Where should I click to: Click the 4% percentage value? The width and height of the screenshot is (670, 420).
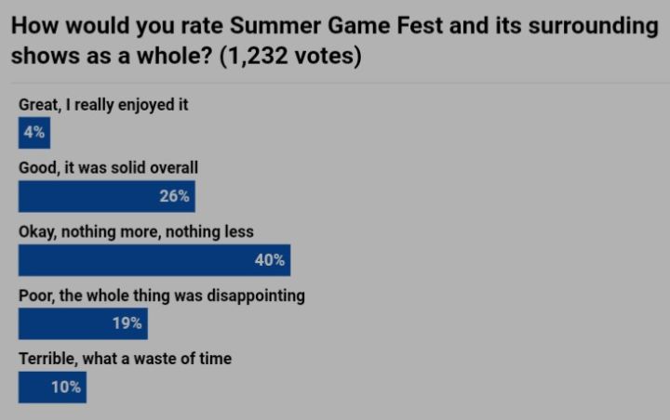pos(34,133)
